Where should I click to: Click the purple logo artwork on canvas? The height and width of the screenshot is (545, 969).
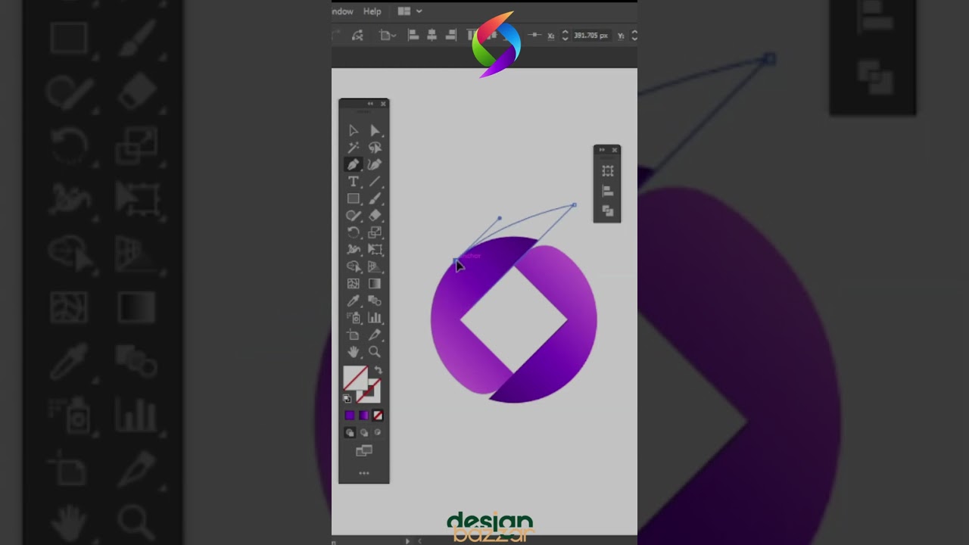click(x=514, y=319)
